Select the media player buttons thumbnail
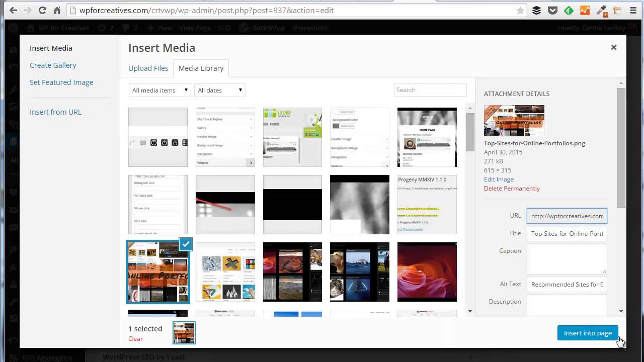This screenshot has width=644, height=362. pos(158,137)
